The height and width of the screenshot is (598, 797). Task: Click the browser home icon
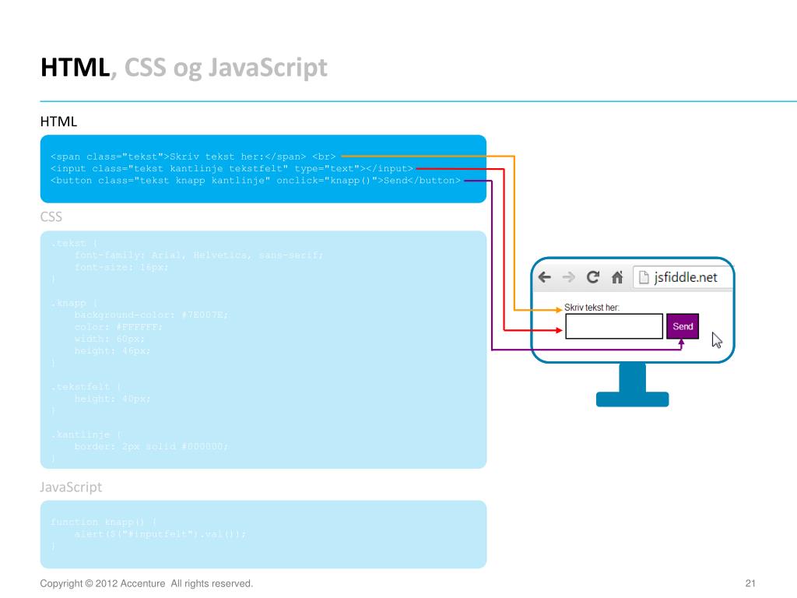pos(617,277)
